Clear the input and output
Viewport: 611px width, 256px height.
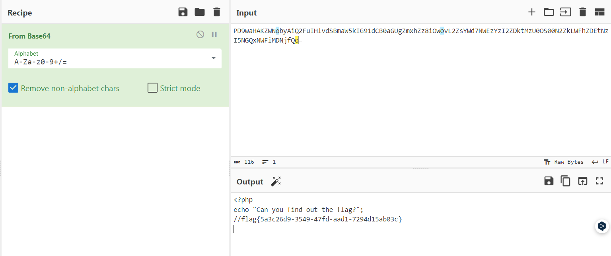click(x=582, y=12)
